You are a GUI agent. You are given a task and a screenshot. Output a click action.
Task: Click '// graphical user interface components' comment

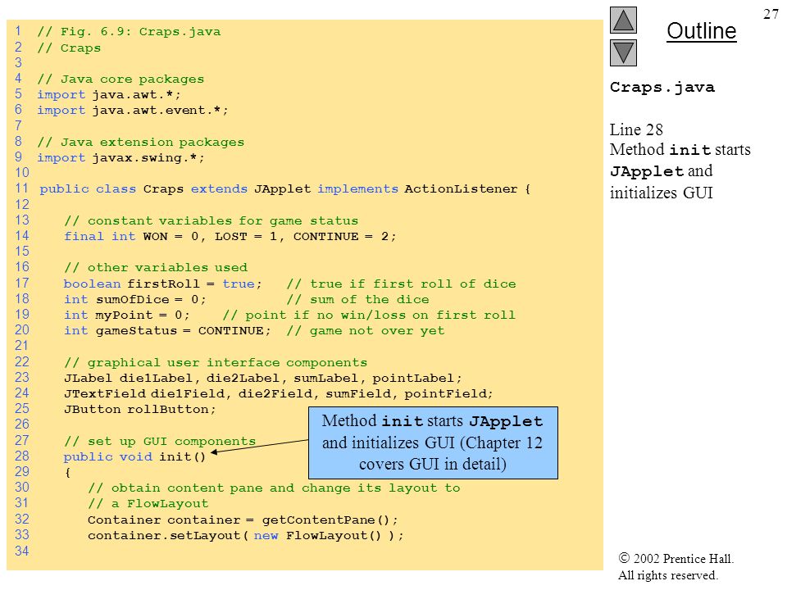(x=216, y=363)
